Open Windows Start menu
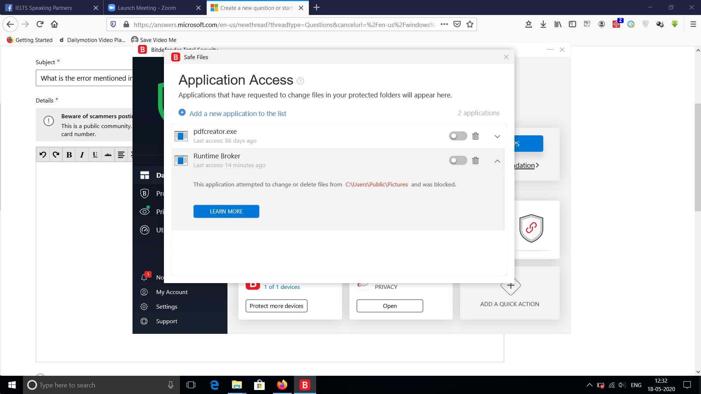 click(12, 385)
